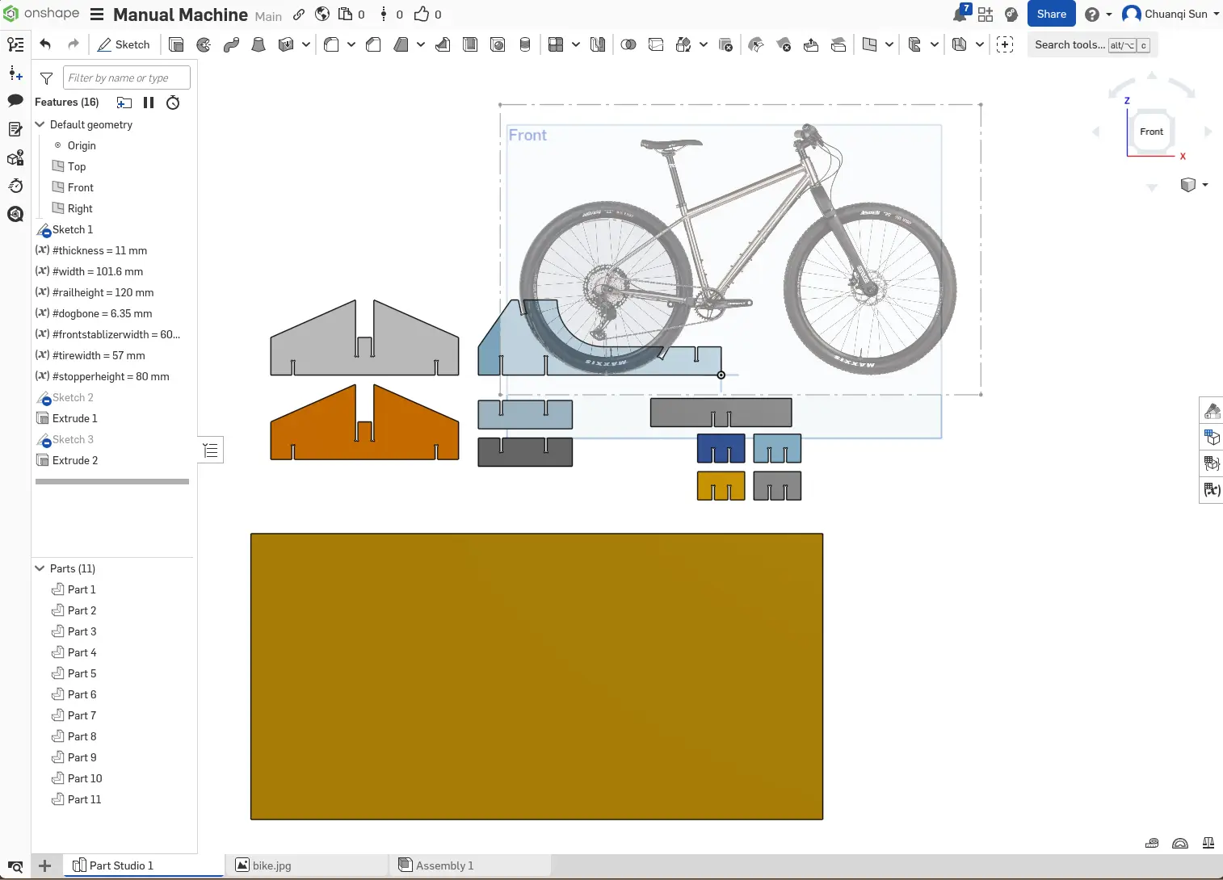Click the Share button
This screenshot has height=880, width=1223.
pyautogui.click(x=1051, y=15)
